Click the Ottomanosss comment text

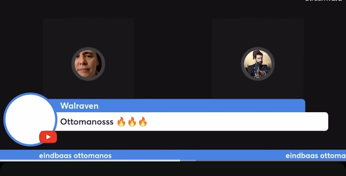tap(87, 122)
